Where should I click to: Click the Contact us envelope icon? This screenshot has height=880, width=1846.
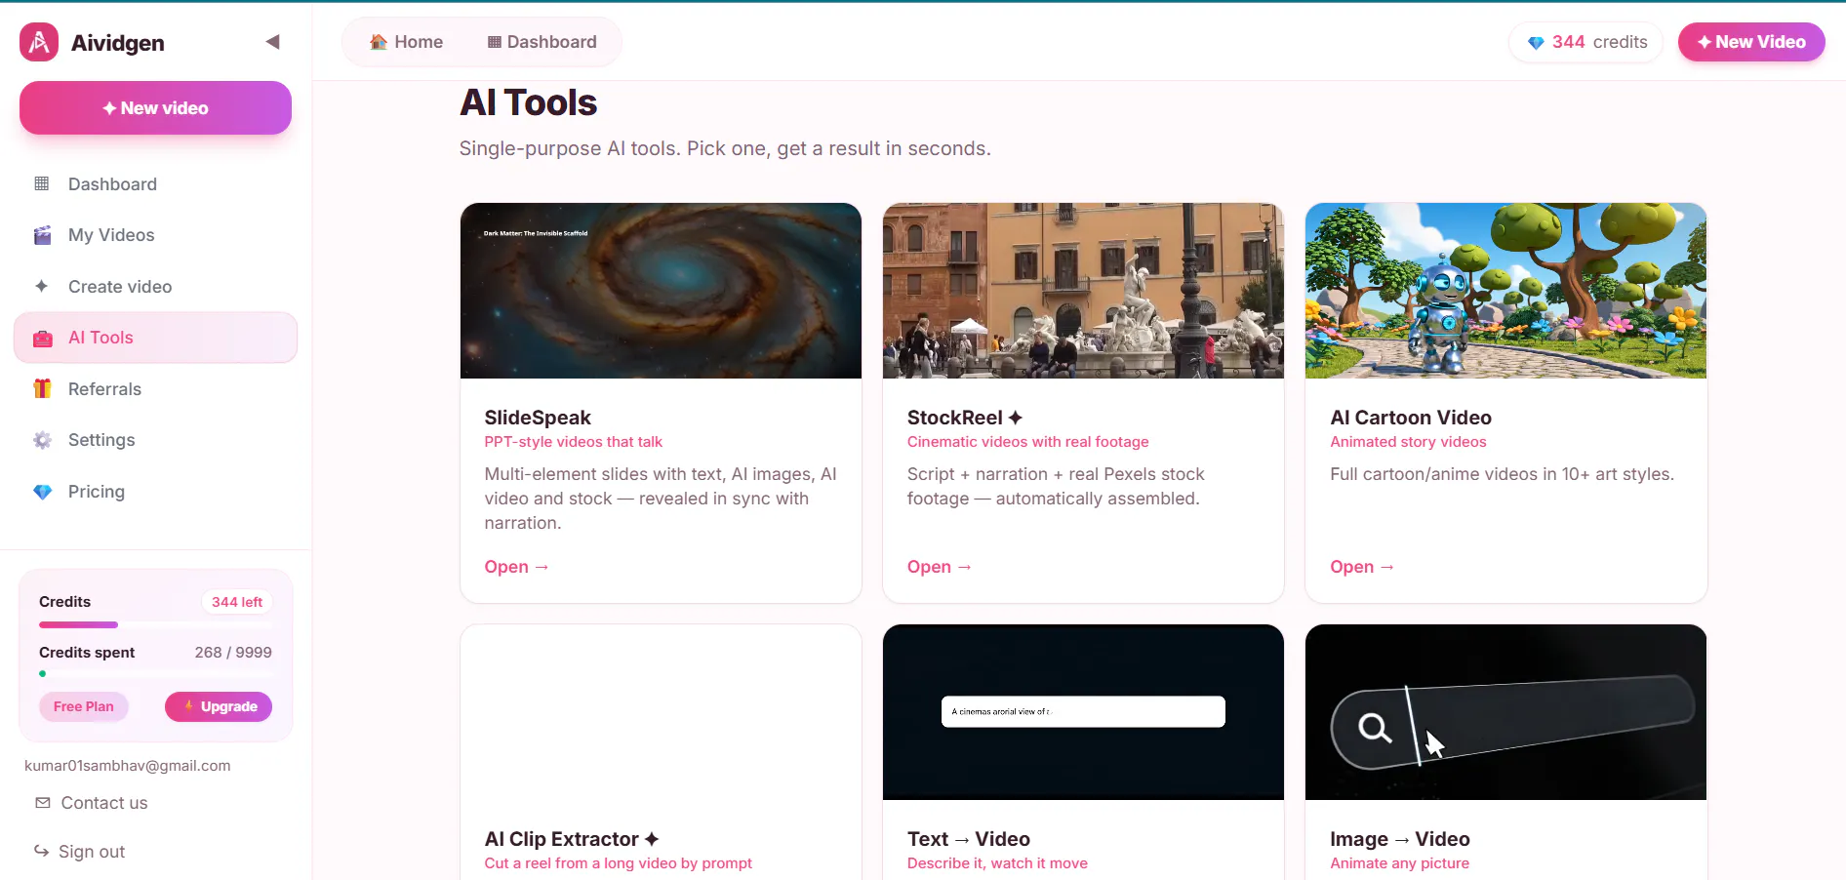43,803
